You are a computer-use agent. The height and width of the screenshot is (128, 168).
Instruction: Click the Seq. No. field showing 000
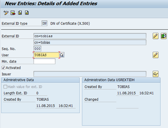(37, 49)
